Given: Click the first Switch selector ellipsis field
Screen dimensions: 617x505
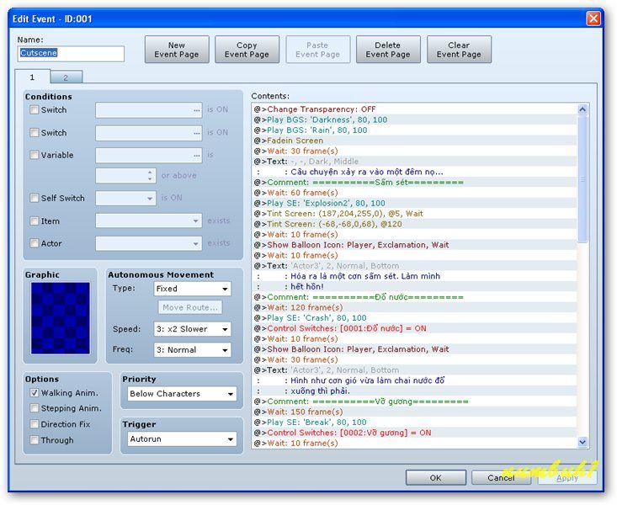Looking at the screenshot, I should (149, 110).
